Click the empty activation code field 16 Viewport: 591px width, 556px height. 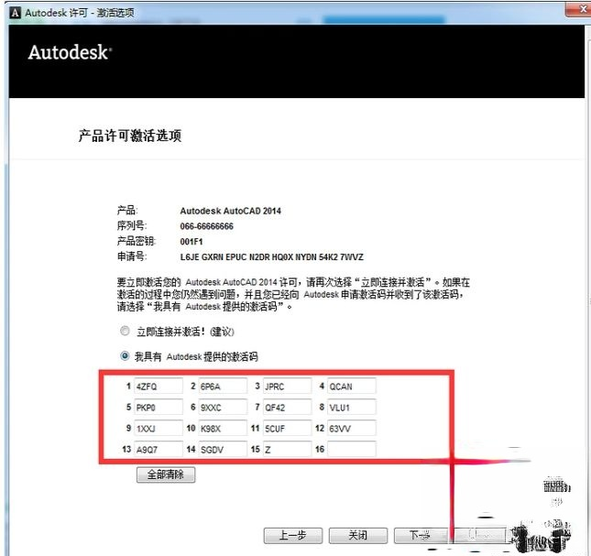click(352, 449)
